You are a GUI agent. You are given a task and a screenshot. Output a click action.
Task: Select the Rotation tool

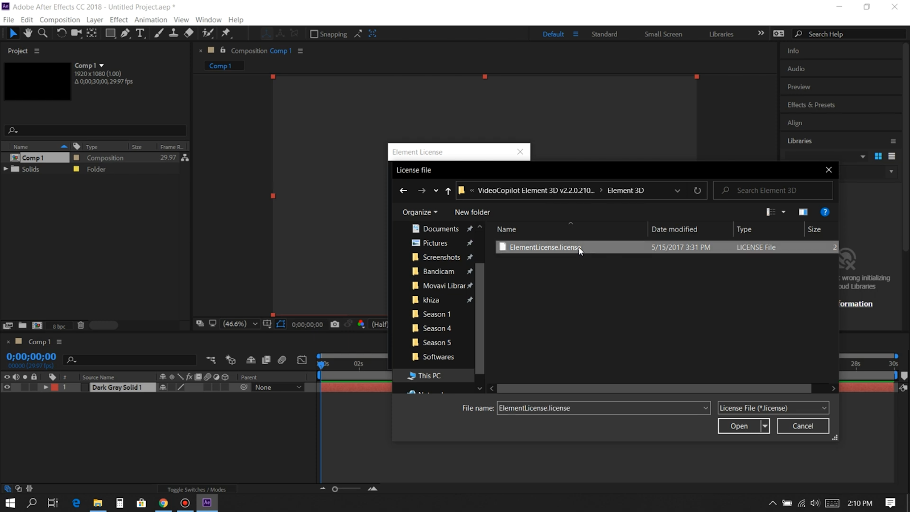point(61,34)
